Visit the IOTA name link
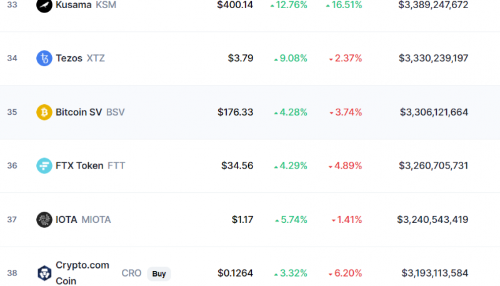This screenshot has height=286, width=500. [x=66, y=219]
